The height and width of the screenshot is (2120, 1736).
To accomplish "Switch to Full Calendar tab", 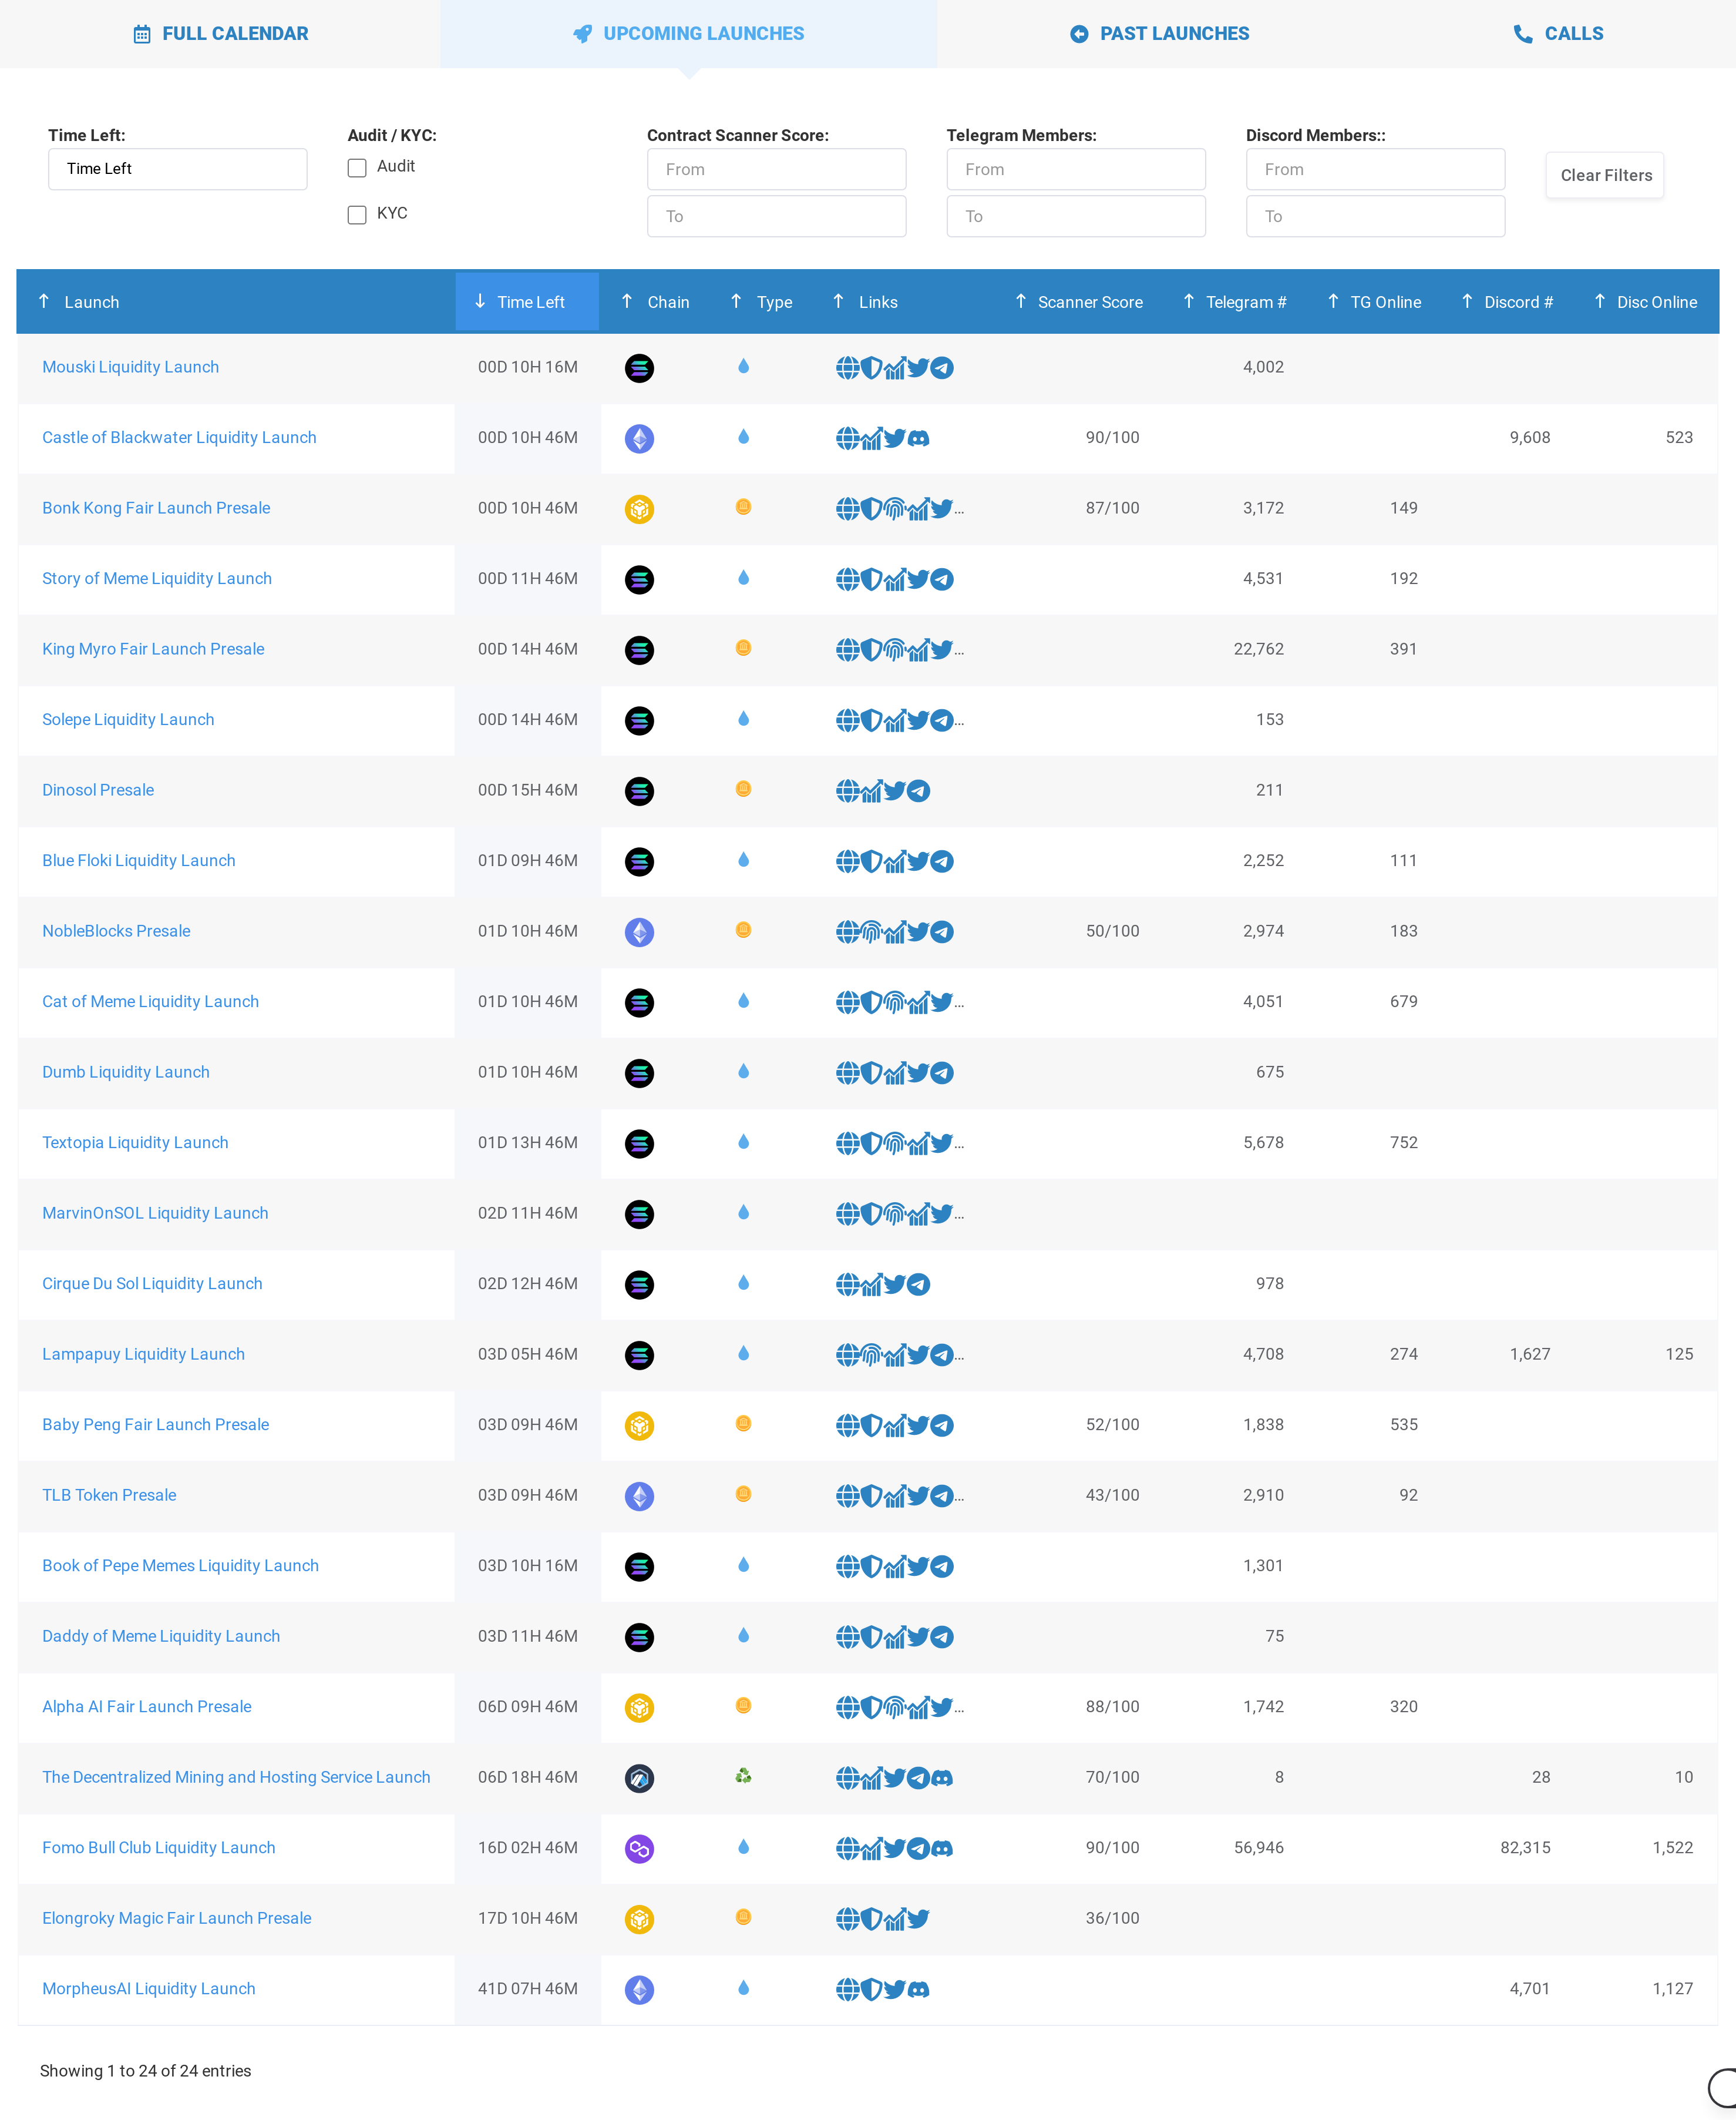I will (220, 34).
